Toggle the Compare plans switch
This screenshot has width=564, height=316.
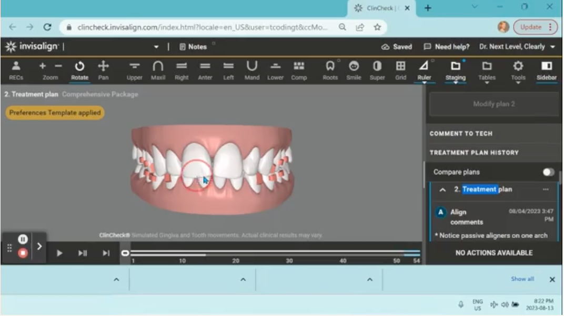tap(548, 172)
